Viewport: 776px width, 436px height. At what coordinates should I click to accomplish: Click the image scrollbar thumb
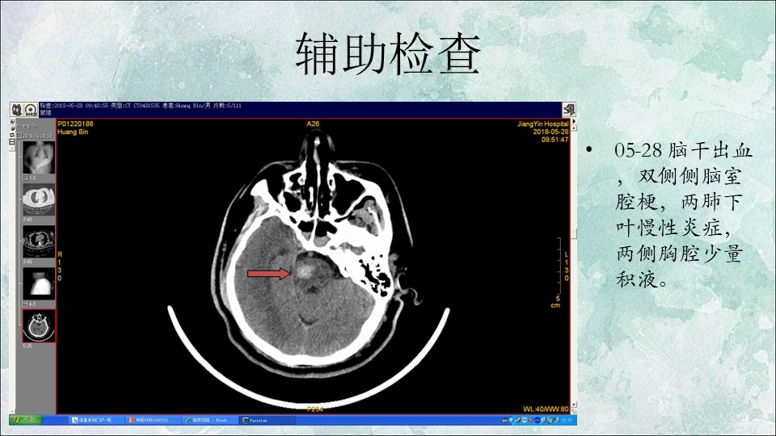574,234
